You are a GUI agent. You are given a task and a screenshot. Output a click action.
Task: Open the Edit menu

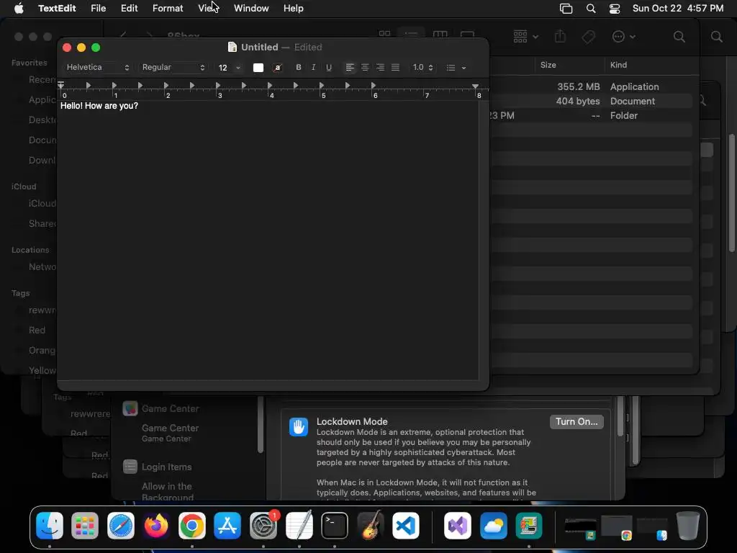click(x=129, y=9)
